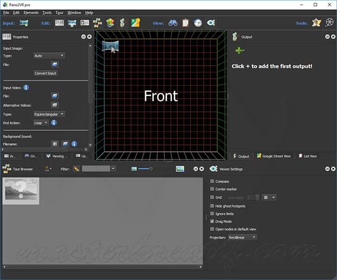Viewport: 337px width, 280px height.
Task: Open the Projection Rectilinear dropdown
Action: 242,237
